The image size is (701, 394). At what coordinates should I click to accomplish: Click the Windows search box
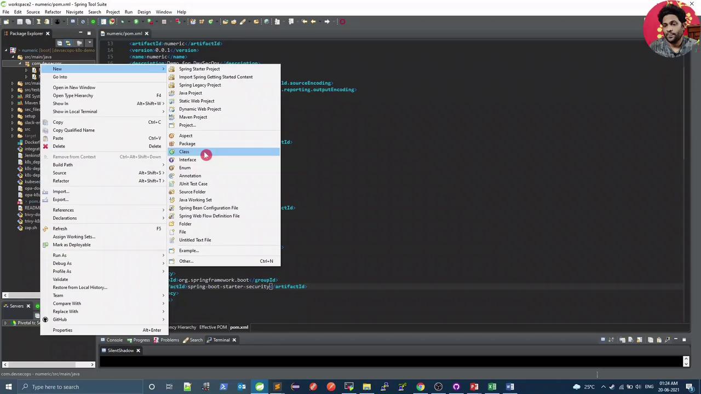(x=80, y=387)
